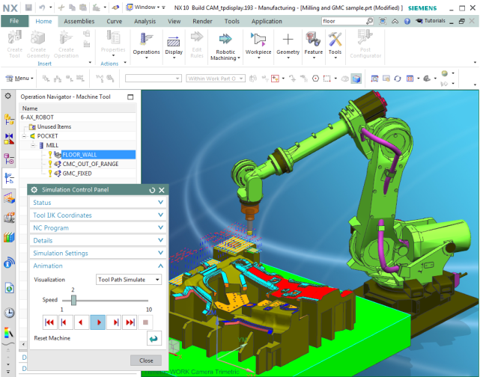Open the books library sidebar icon
This screenshot has width=480, height=377.
point(9,237)
